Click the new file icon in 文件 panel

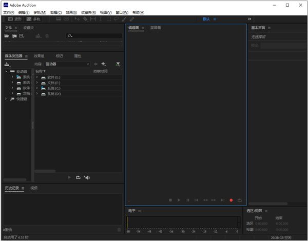click(22, 36)
